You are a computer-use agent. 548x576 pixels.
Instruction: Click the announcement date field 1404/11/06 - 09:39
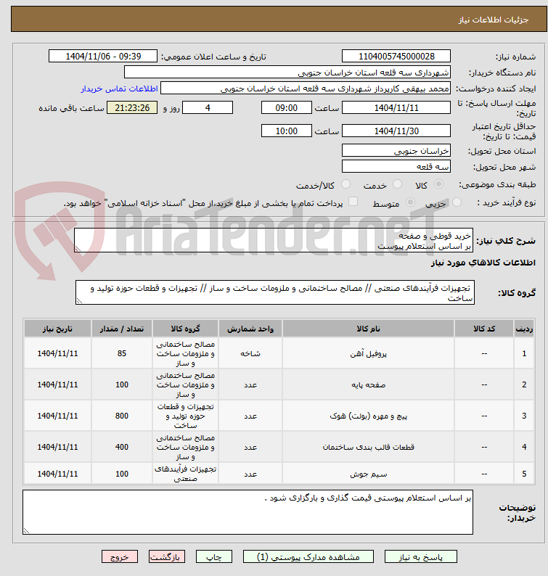pyautogui.click(x=103, y=56)
